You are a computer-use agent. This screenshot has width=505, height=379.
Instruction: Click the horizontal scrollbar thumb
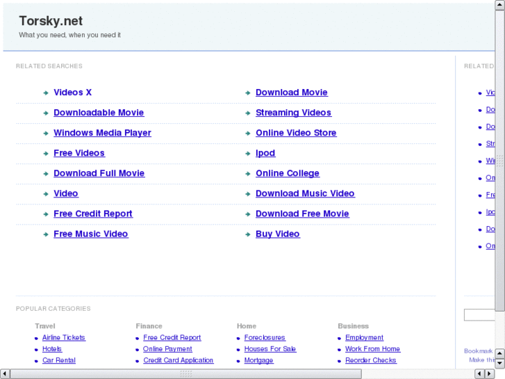[186, 374]
